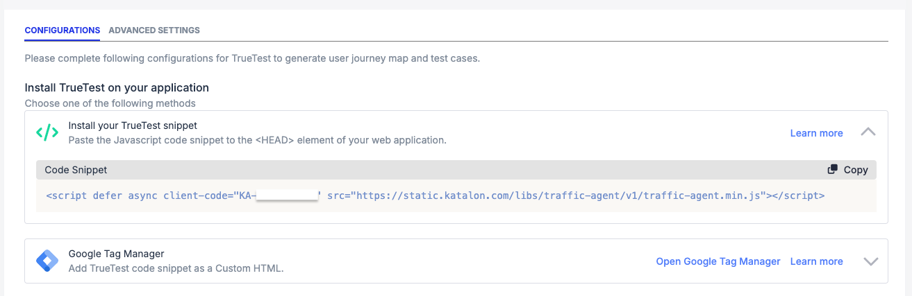
Task: Click the copy icon in Code Snippet header
Action: tap(833, 170)
